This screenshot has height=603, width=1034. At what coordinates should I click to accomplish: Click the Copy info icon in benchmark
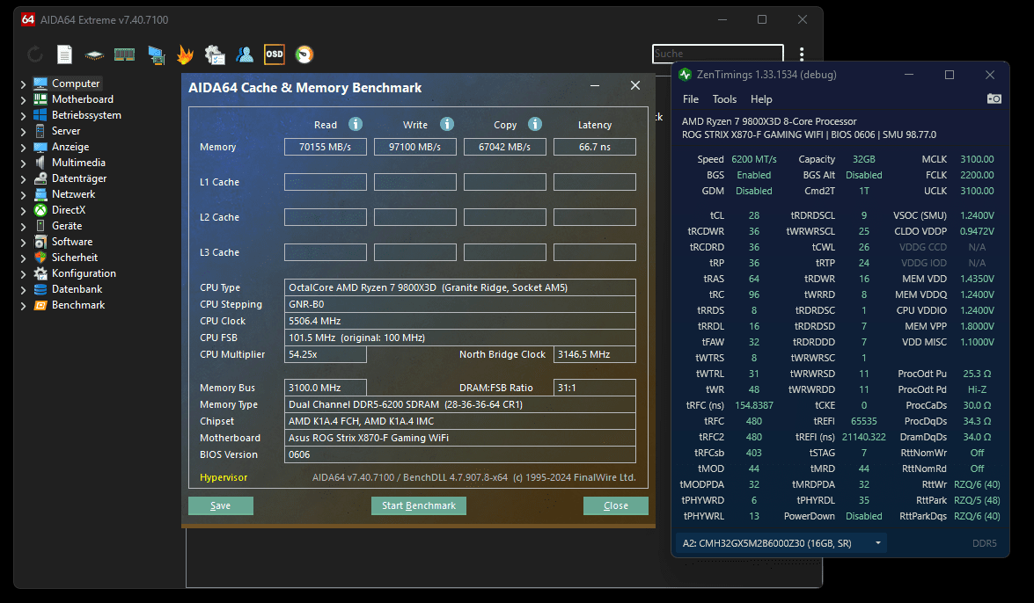click(x=535, y=124)
